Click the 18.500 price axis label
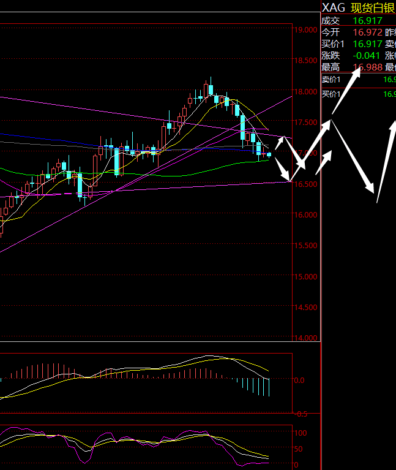396x470 pixels. click(305, 61)
